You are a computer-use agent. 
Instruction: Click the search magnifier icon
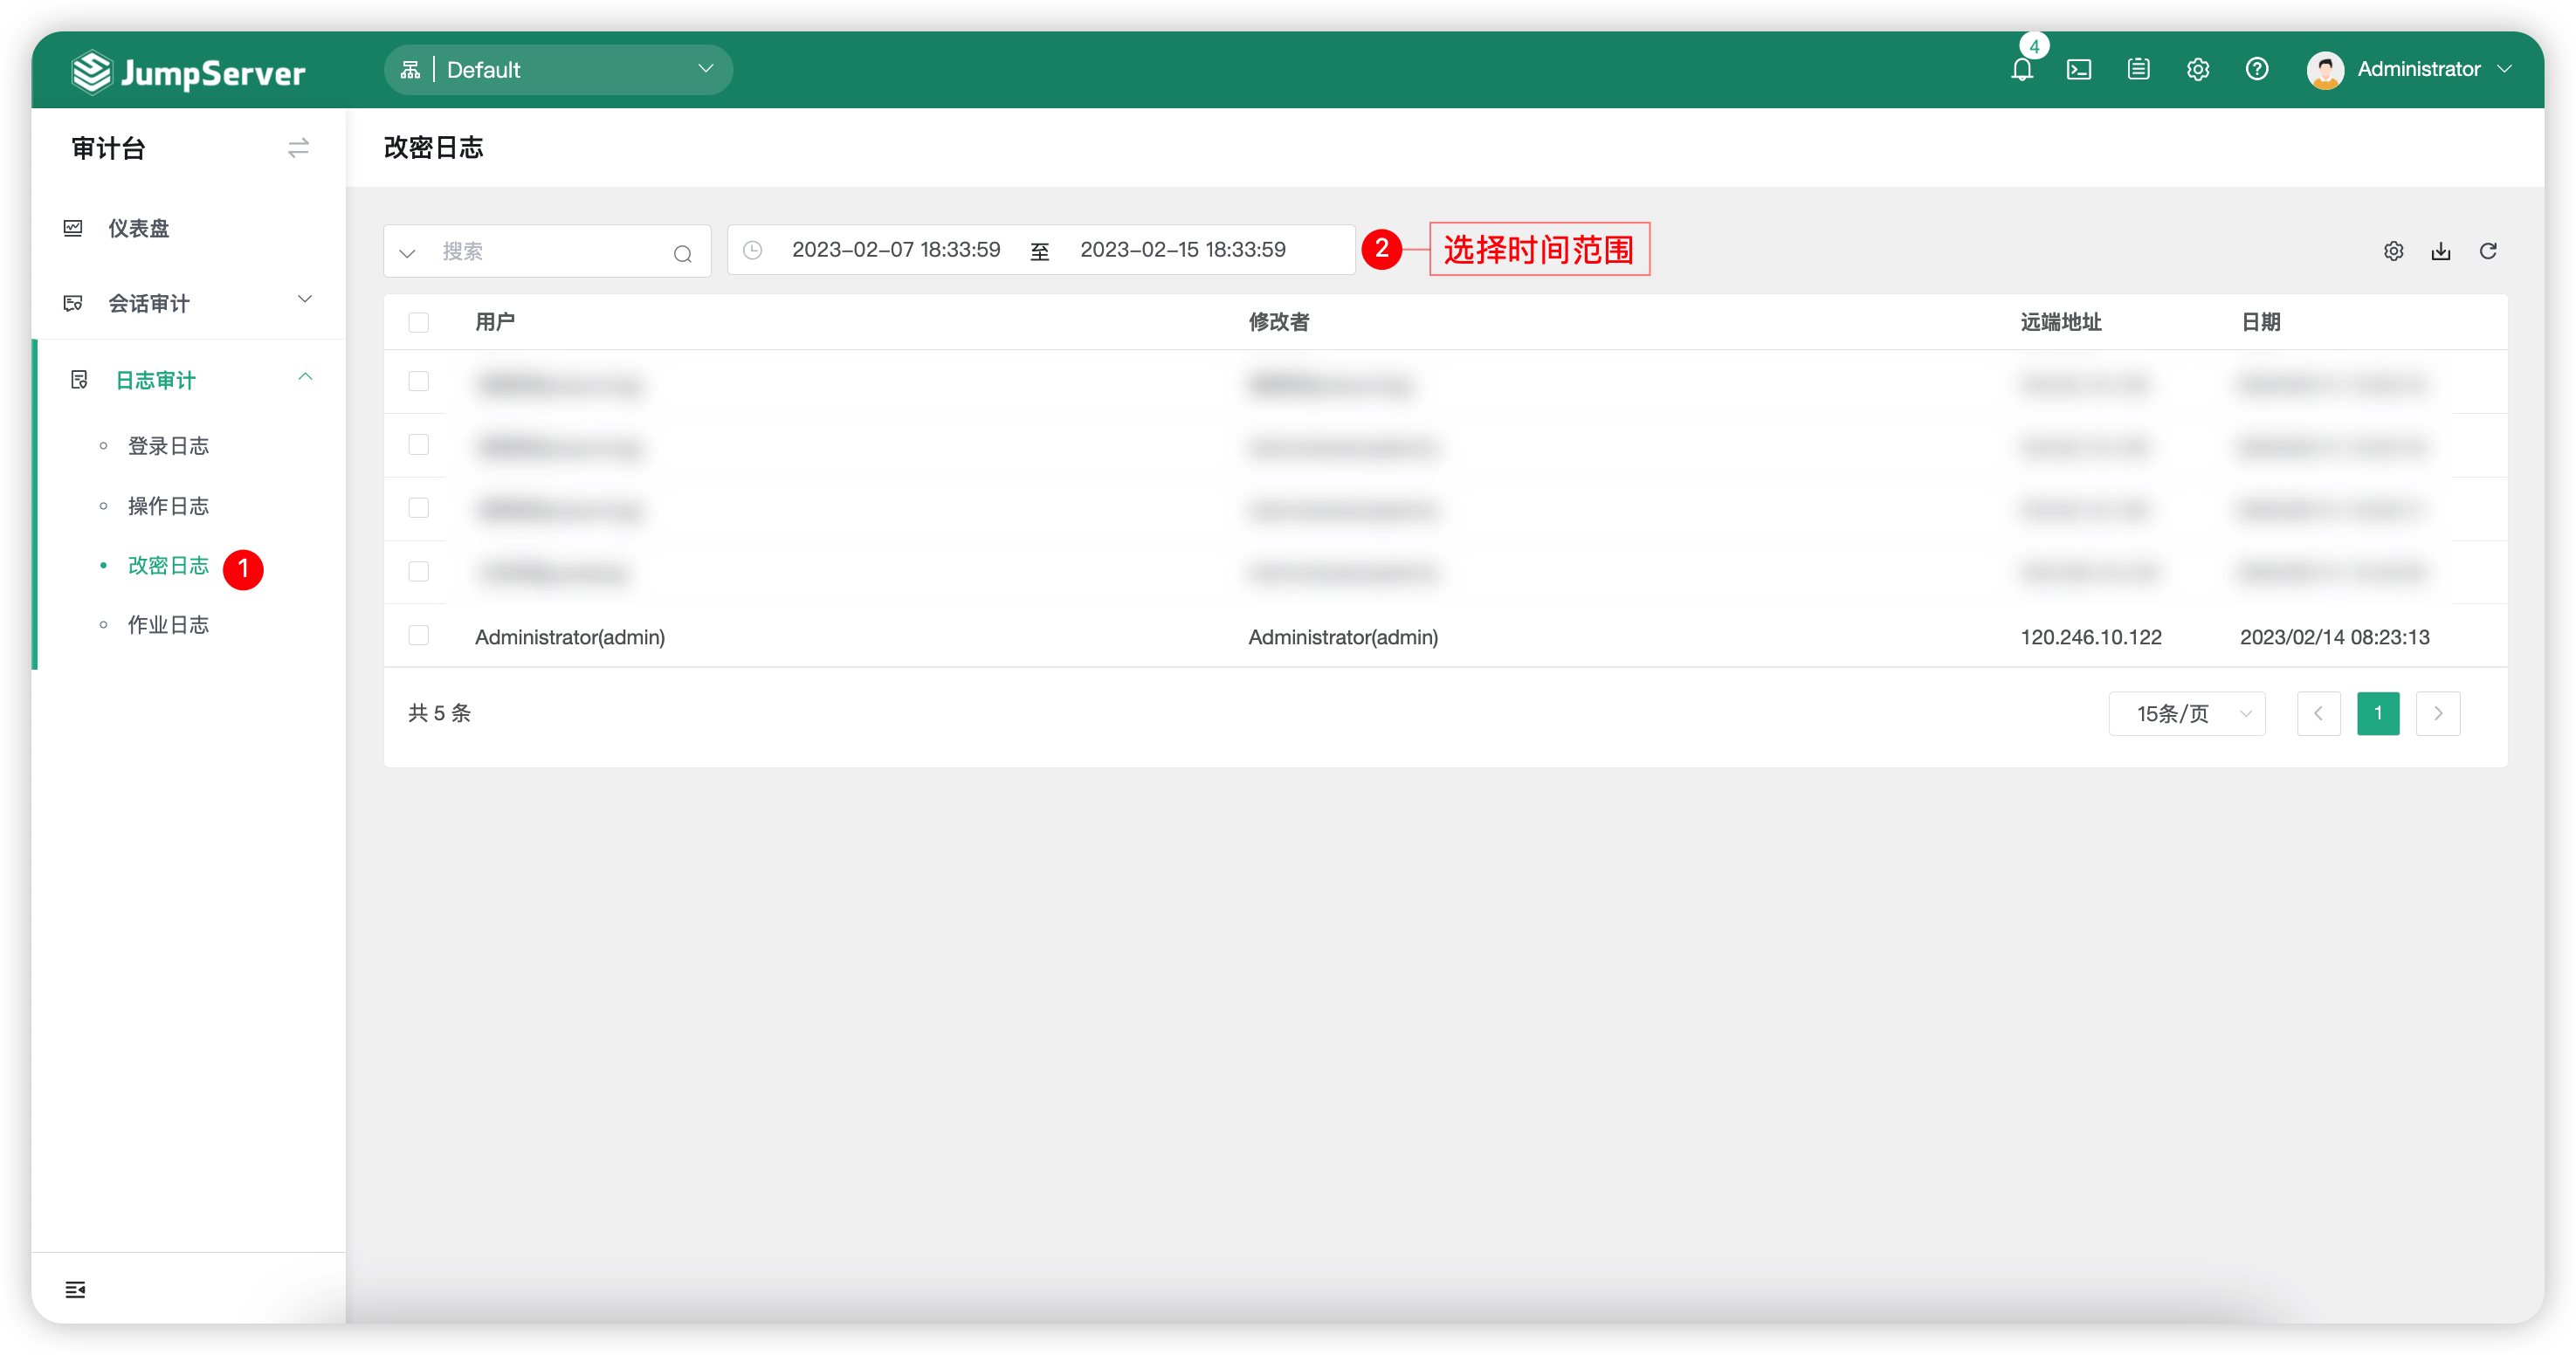pyautogui.click(x=682, y=253)
